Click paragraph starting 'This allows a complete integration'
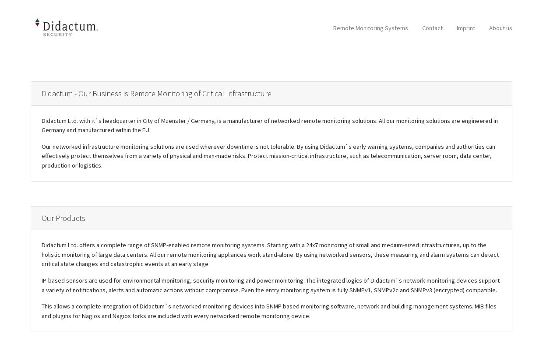The height and width of the screenshot is (350, 543). pos(269,311)
